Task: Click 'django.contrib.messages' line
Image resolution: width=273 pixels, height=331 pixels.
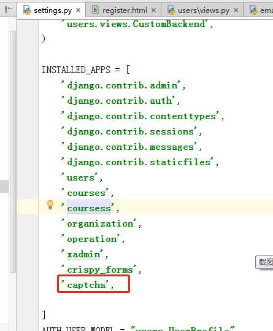Action: 131,147
